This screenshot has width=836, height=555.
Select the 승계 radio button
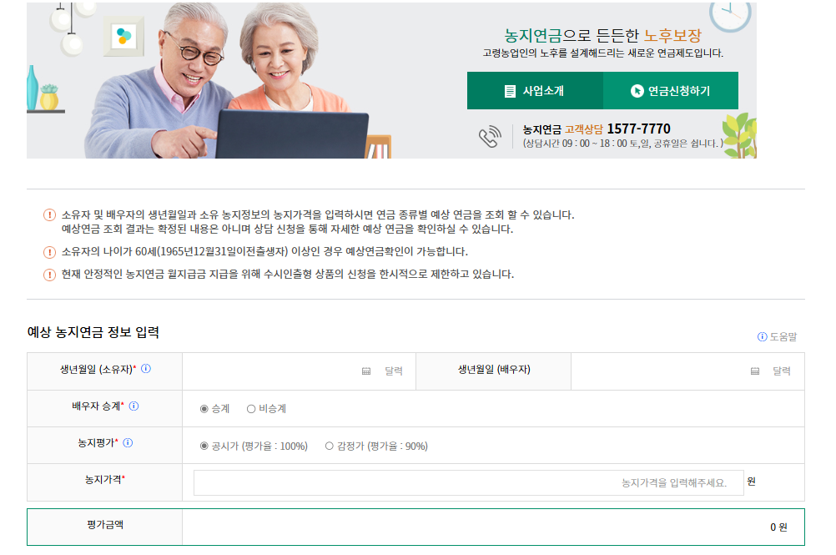point(204,409)
